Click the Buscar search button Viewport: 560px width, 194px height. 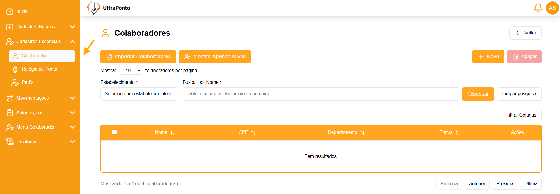point(478,94)
